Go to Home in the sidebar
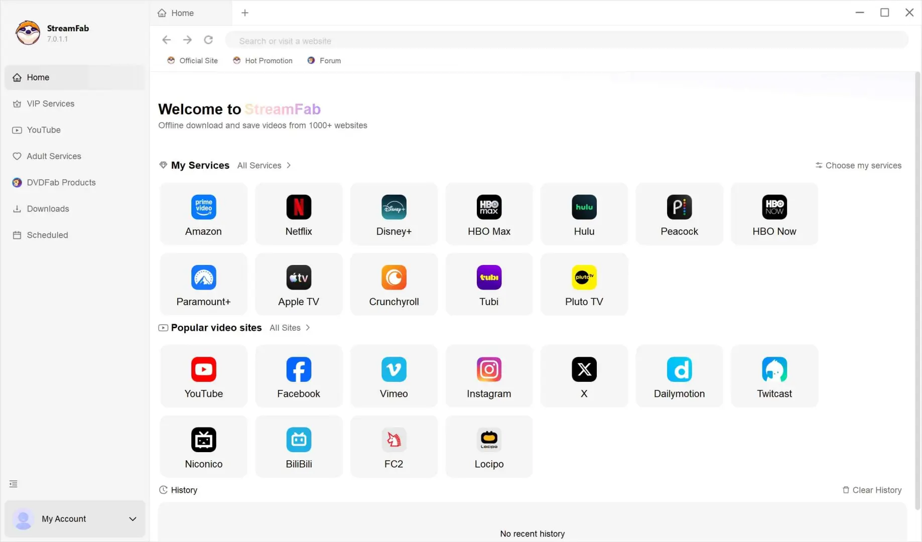922x542 pixels. [75, 77]
